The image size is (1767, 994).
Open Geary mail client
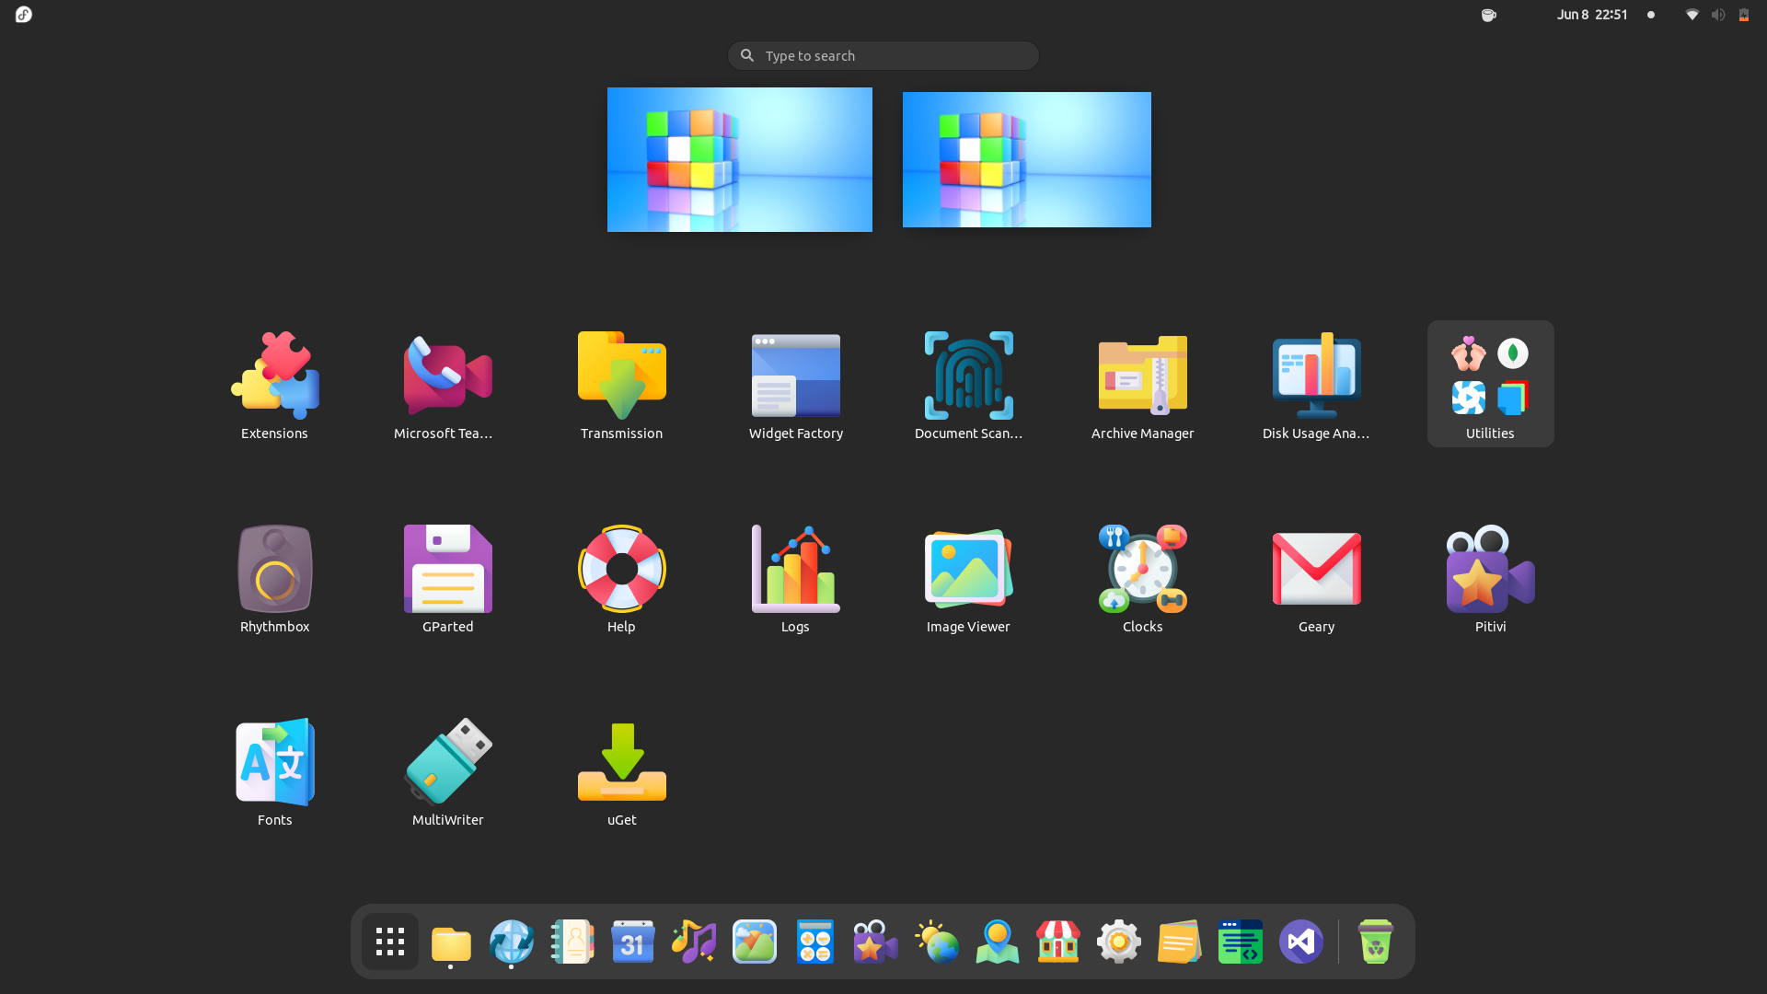[1316, 577]
